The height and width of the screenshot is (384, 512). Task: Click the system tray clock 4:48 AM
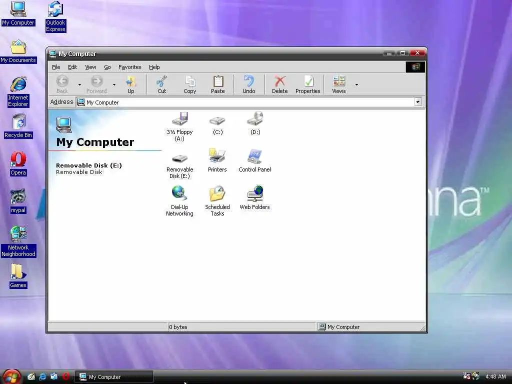[x=495, y=376]
